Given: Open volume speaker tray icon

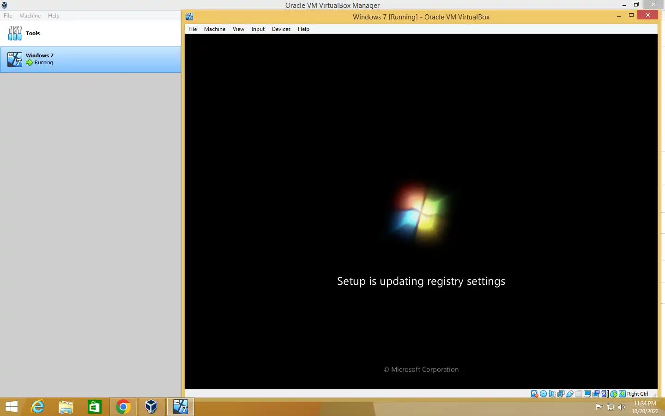Looking at the screenshot, I should [x=622, y=407].
